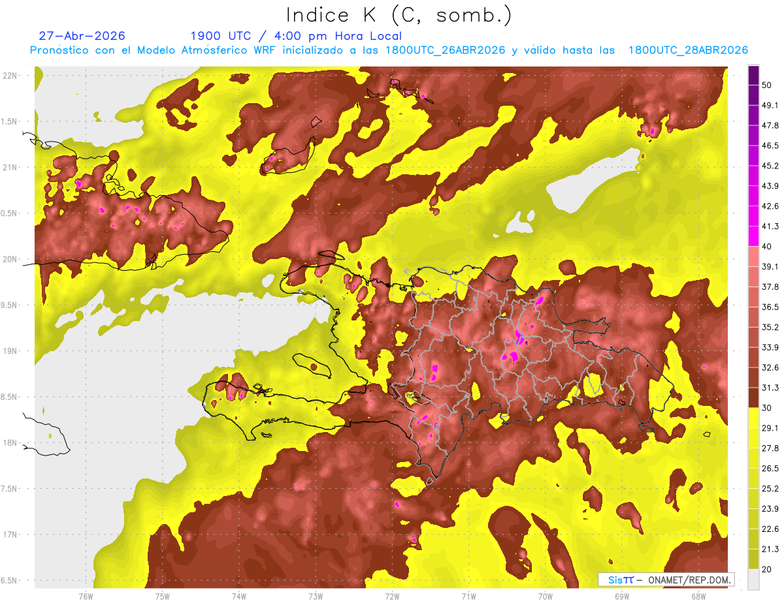Click the bright yellow 29.1 legend swatch
This screenshot has width=784, height=605.
pos(753,418)
